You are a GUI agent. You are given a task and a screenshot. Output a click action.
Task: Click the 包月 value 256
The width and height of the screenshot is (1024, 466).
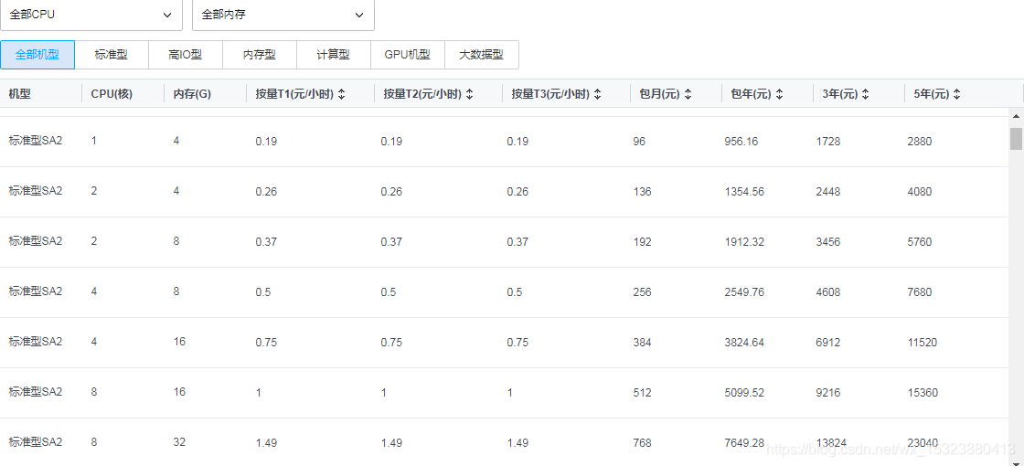[x=642, y=291]
